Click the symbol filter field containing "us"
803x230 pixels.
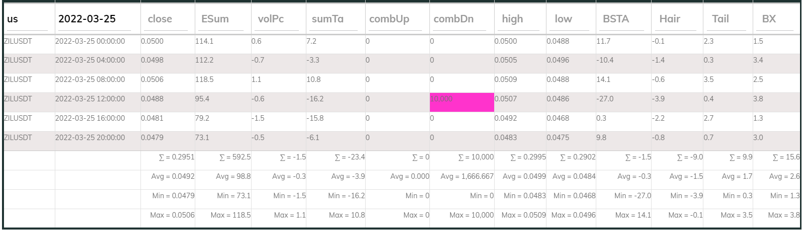[27, 19]
